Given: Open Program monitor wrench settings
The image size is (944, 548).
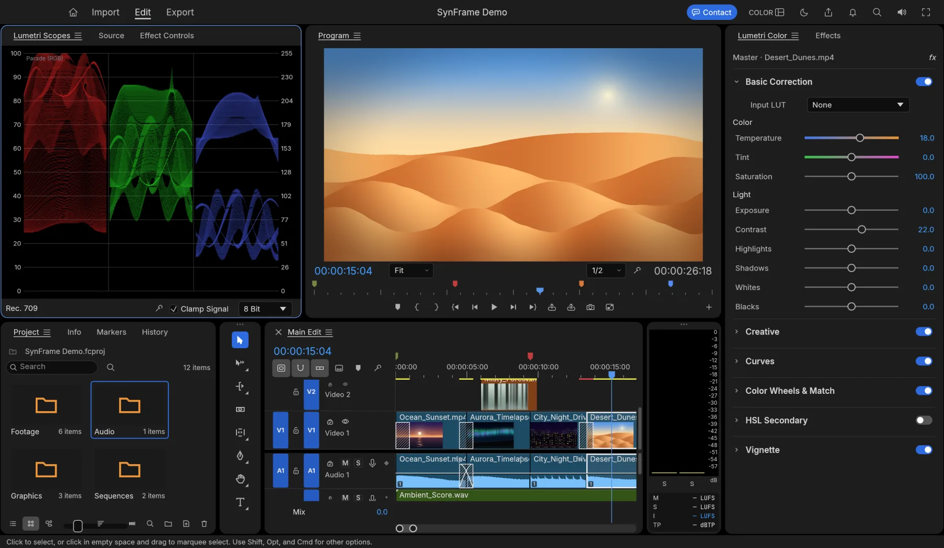Looking at the screenshot, I should coord(637,271).
